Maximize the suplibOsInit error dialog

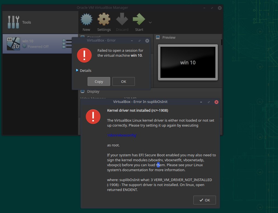[209, 102]
